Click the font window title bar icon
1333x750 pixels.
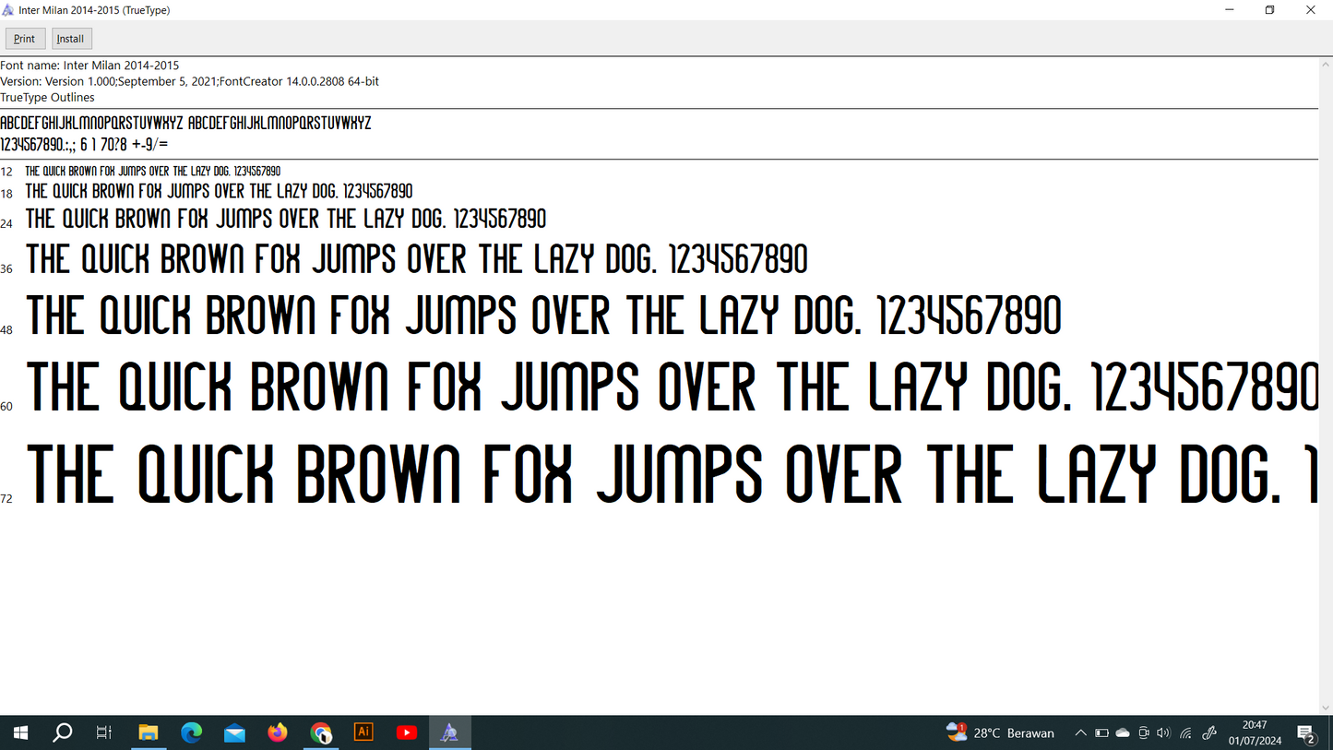(8, 10)
